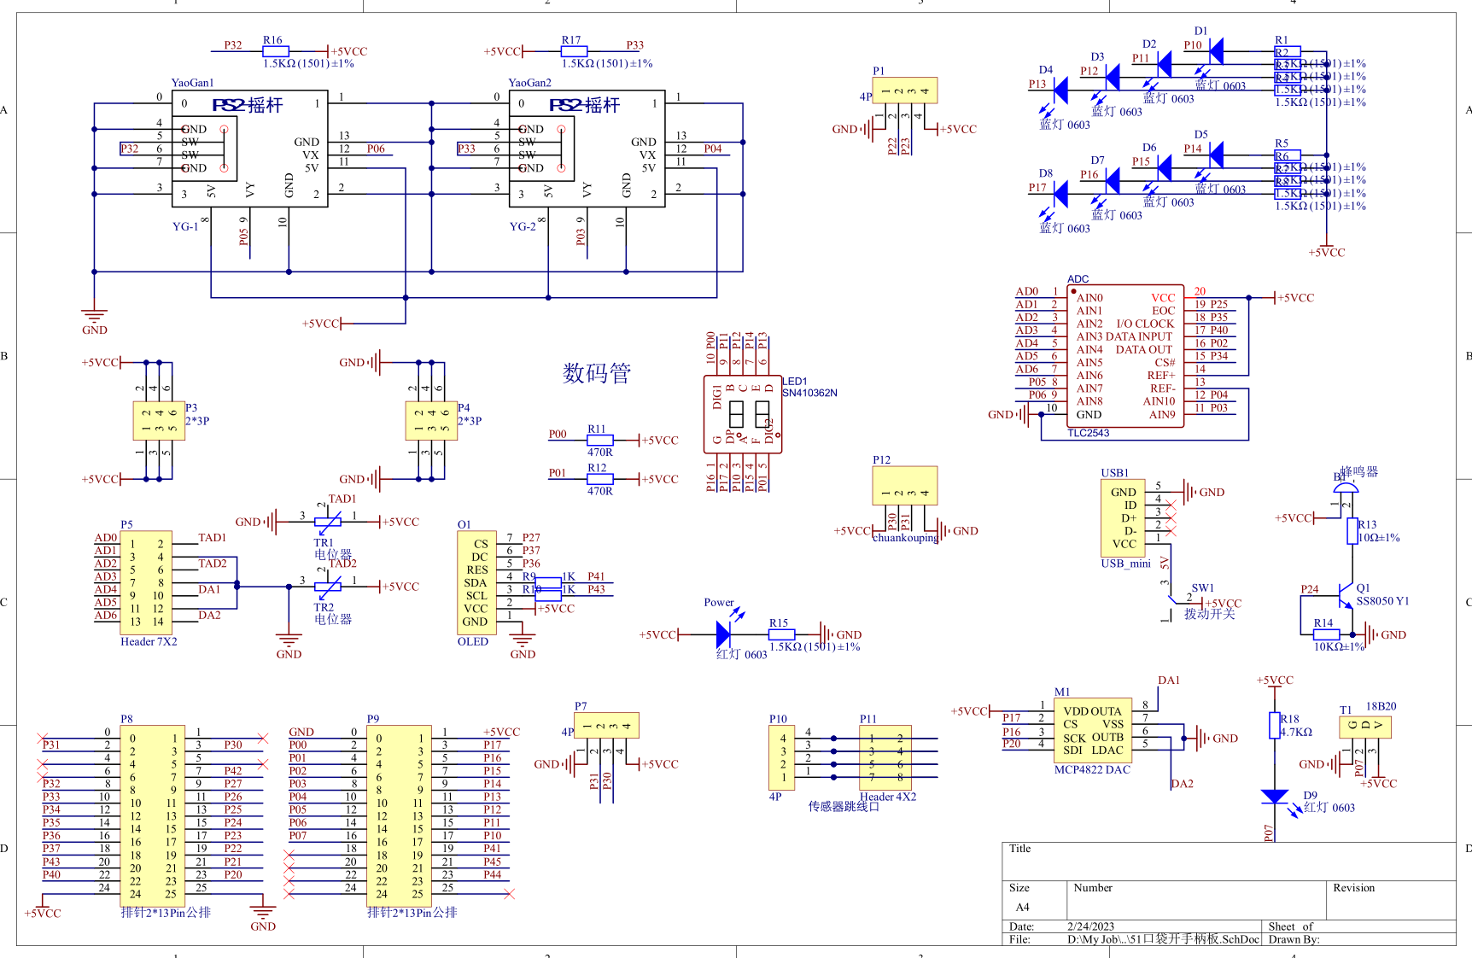Select potentiometer TR2 symbol
The width and height of the screenshot is (1472, 958).
[x=328, y=586]
